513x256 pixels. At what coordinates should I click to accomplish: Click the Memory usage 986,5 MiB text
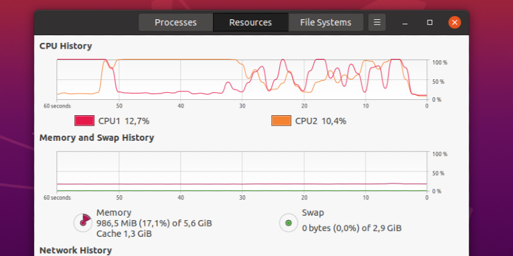click(x=154, y=223)
